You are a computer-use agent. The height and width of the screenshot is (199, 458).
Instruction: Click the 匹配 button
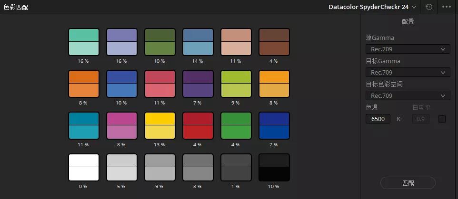click(408, 183)
